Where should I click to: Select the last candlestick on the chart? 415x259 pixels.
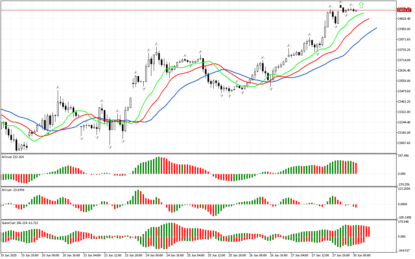tap(356, 10)
